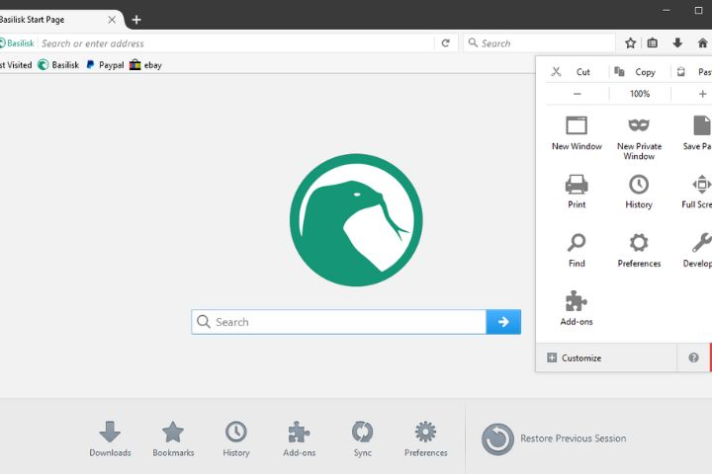Image resolution: width=712 pixels, height=474 pixels.
Task: Click the Basilisk logo on start page
Action: coord(356,220)
